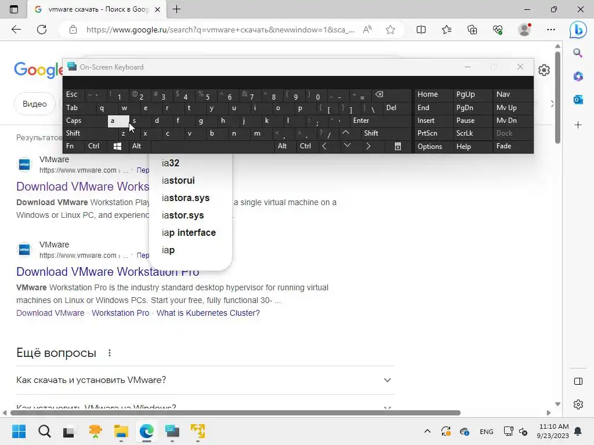Select the iastora.sys suggestion
Screen dimensions: 594x445
[x=190, y=198]
